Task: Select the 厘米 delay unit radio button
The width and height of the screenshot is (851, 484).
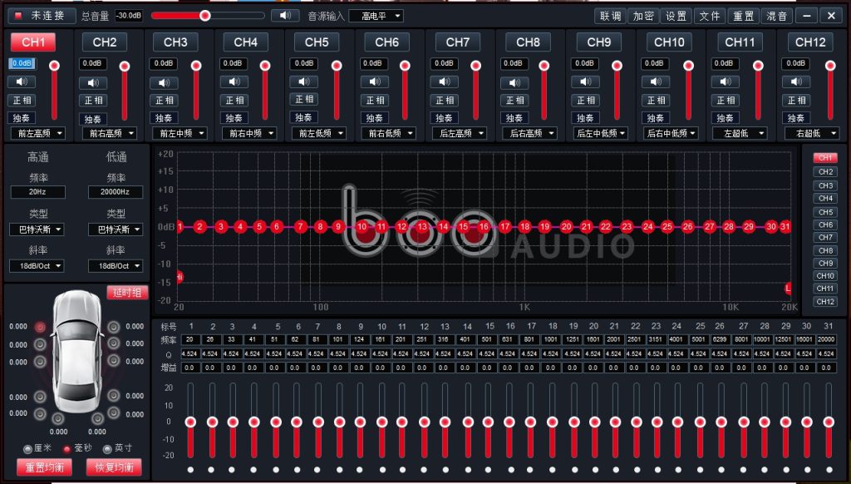Action: click(x=27, y=449)
